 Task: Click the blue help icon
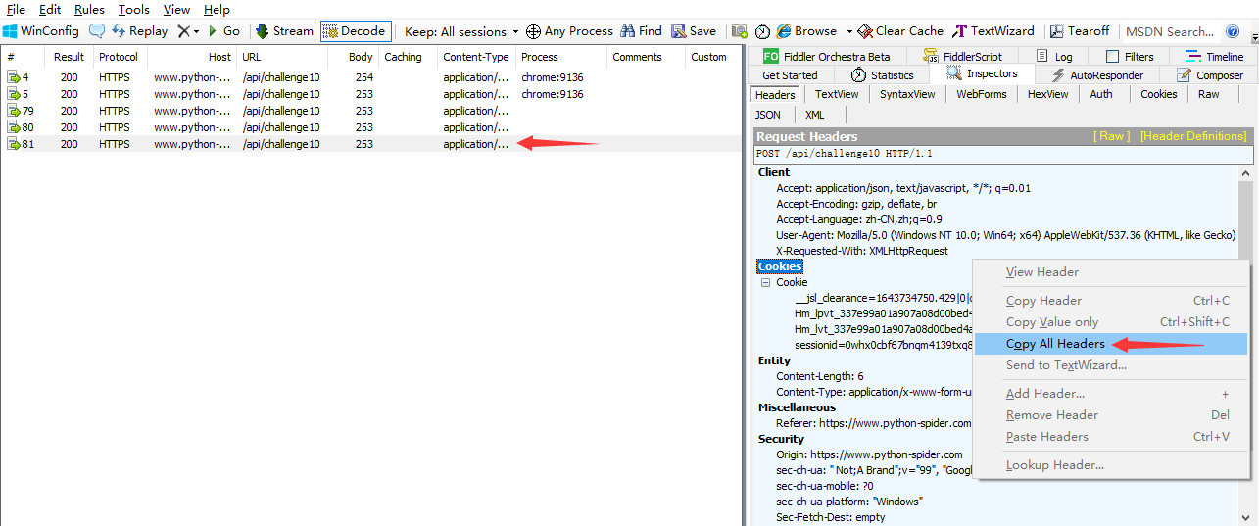[x=1233, y=31]
